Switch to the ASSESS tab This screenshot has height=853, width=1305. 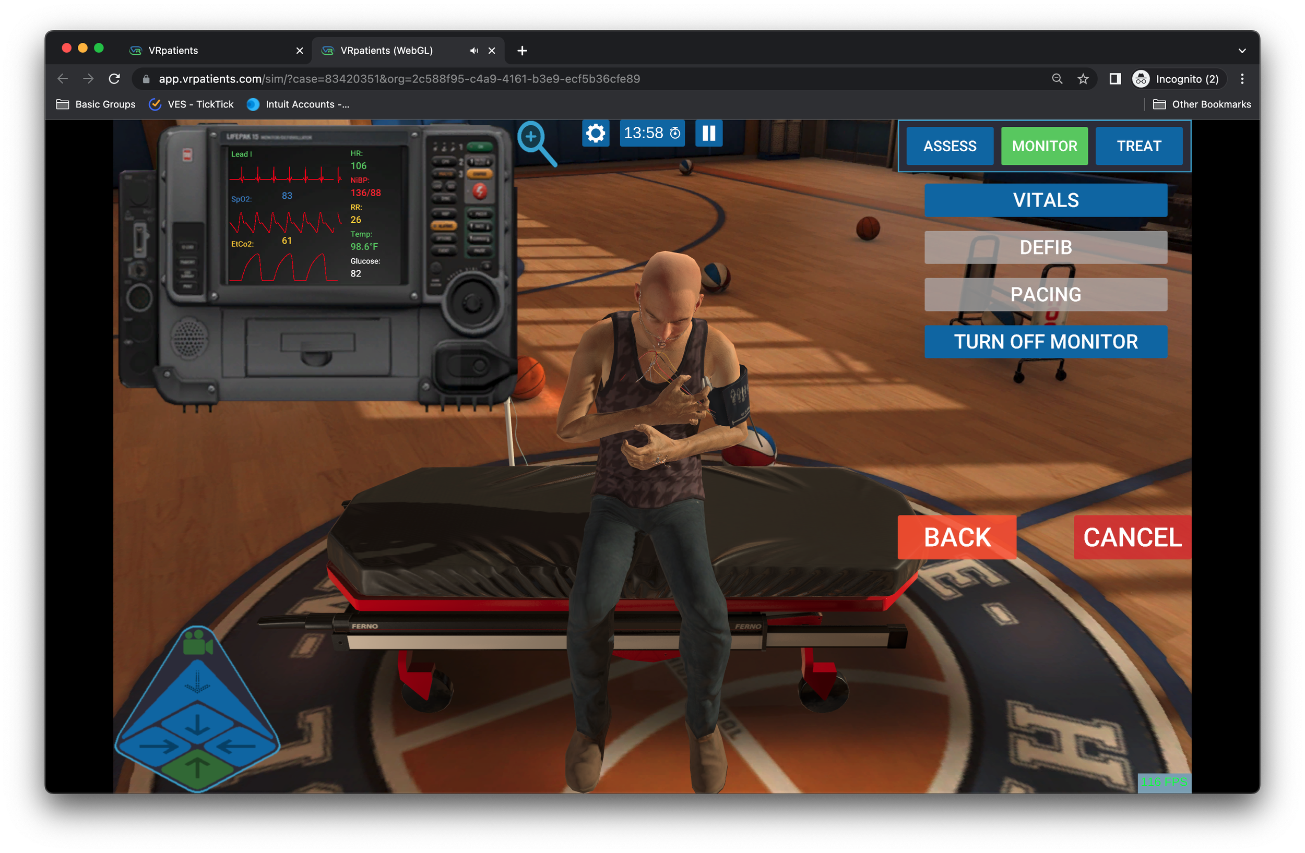pyautogui.click(x=949, y=146)
